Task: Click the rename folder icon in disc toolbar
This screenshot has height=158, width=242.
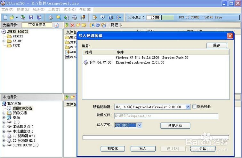Action: point(84,25)
